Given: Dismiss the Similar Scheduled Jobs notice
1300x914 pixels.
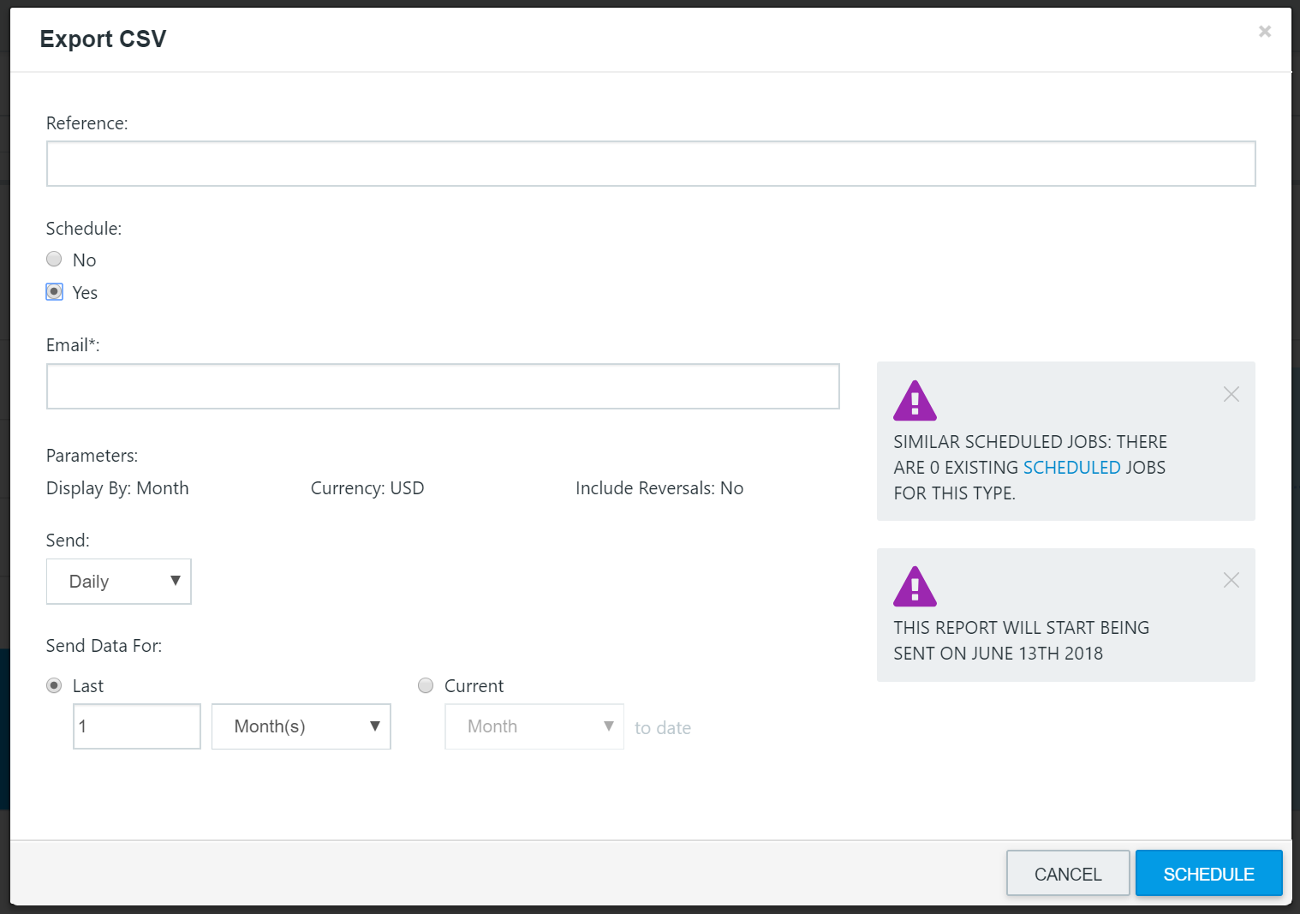Looking at the screenshot, I should click(1231, 394).
